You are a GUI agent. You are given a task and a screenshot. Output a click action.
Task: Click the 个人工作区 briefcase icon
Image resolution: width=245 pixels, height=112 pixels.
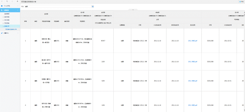pyautogui.click(x=2, y=6)
